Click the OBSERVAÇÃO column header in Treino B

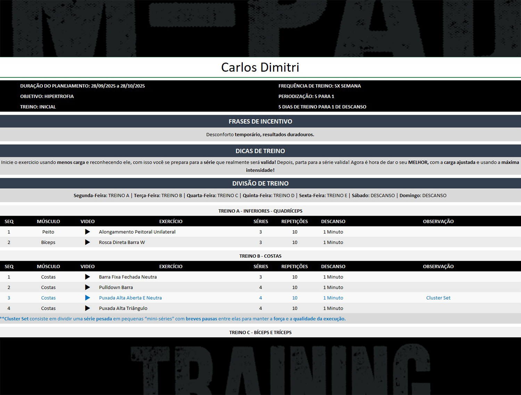(438, 266)
